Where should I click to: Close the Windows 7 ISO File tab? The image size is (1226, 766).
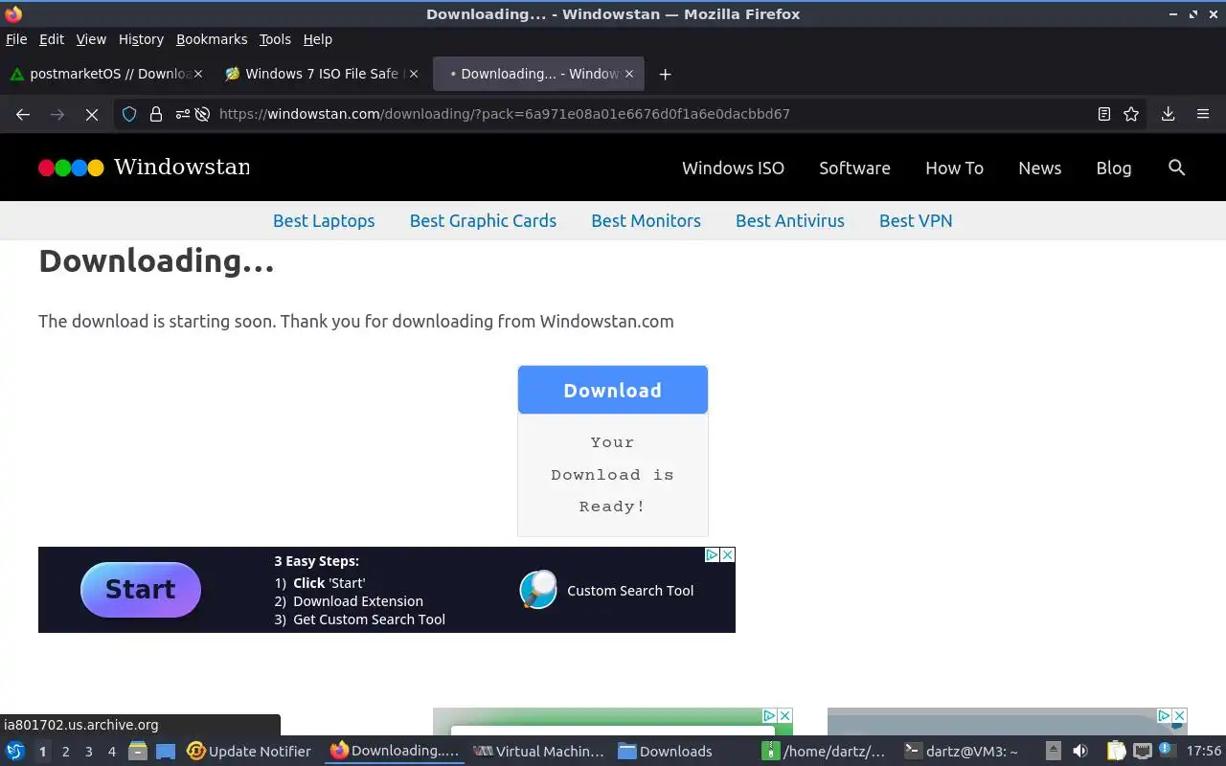(414, 74)
